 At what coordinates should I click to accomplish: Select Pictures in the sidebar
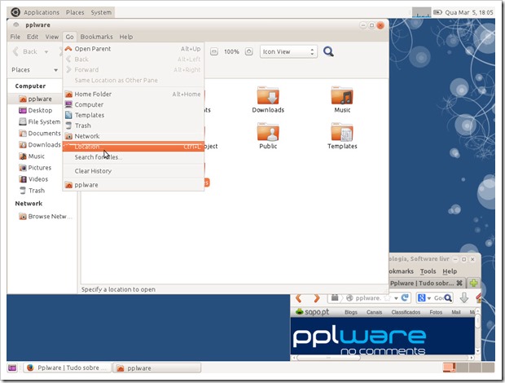click(x=35, y=168)
